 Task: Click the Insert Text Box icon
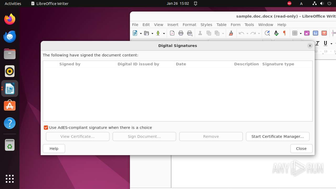tap(324, 33)
